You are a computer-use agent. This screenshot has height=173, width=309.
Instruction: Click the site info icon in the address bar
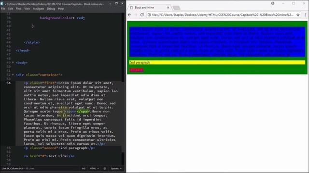[149, 15]
